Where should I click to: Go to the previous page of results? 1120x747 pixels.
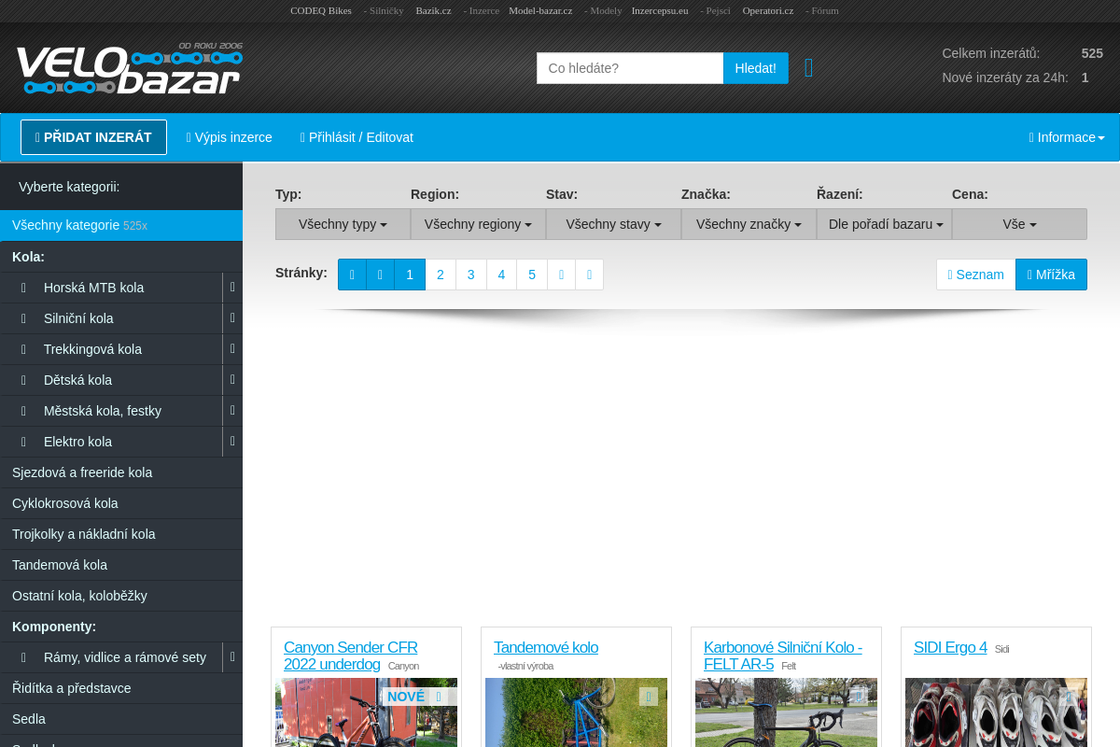(x=380, y=275)
